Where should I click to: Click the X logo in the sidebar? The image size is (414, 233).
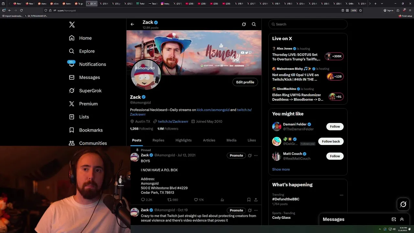tap(72, 25)
